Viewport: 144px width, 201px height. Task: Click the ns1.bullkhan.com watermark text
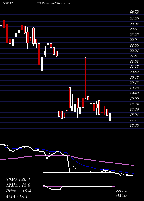click(x=58, y=3)
